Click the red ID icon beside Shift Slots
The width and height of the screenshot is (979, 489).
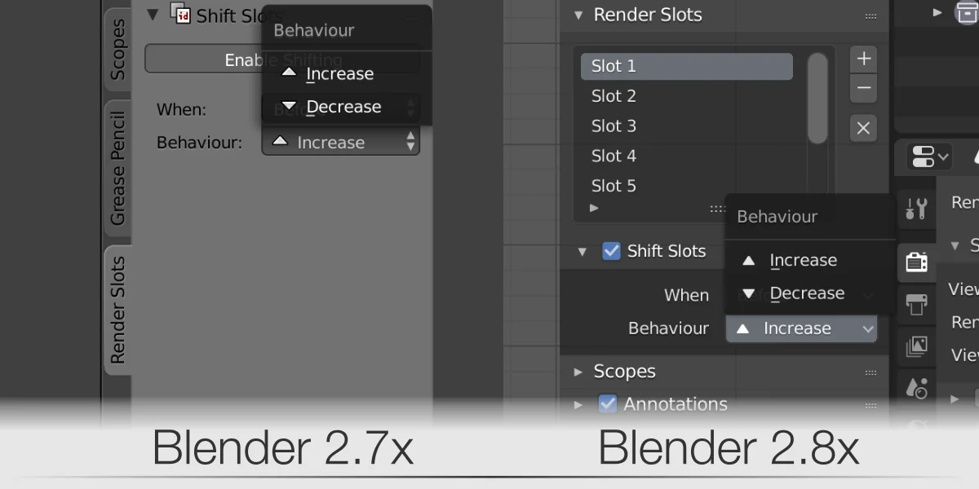click(x=183, y=14)
